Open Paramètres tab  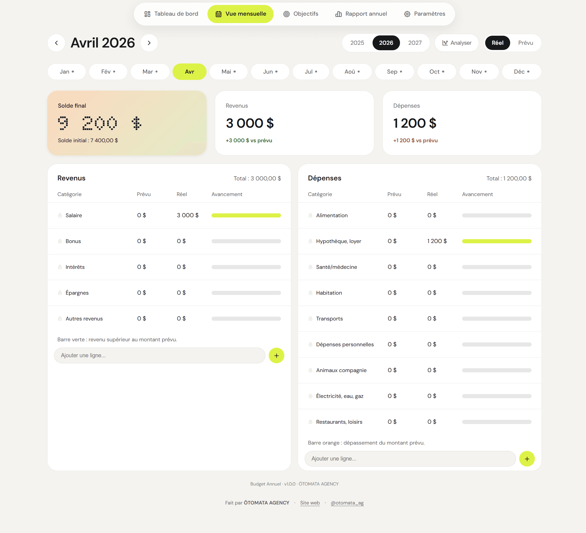[424, 14]
